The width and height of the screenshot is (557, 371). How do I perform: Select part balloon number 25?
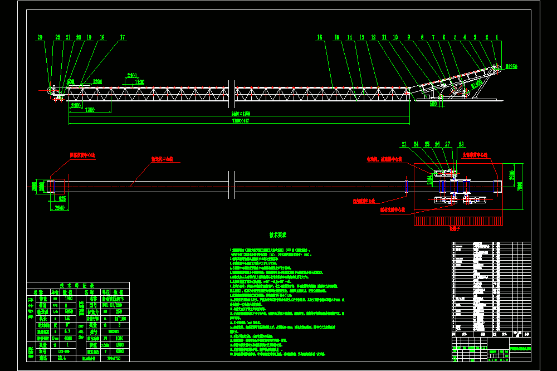tap(427, 144)
